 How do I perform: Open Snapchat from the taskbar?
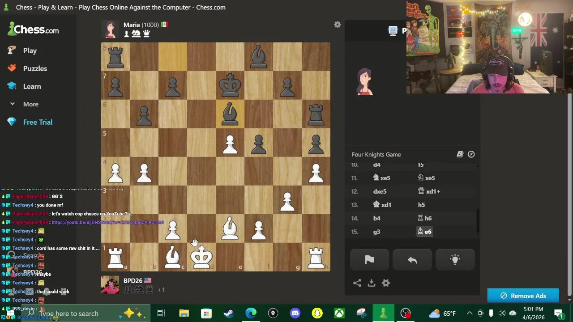click(x=317, y=314)
